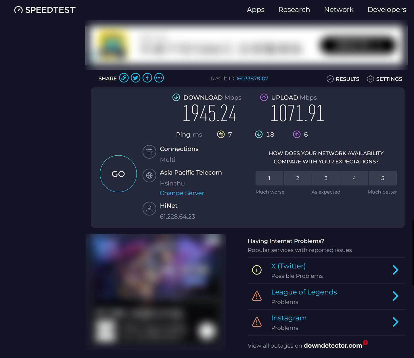Click the upload ping icon next to 6

297,134
